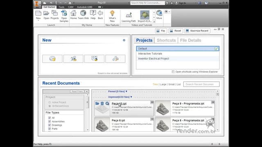The width and height of the screenshot is (262, 147).
Task: Collapse the Unpinned [430 Files] section
Action: [131, 97]
